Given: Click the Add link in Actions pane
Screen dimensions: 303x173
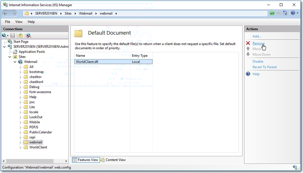Looking at the screenshot, I should [x=256, y=36].
